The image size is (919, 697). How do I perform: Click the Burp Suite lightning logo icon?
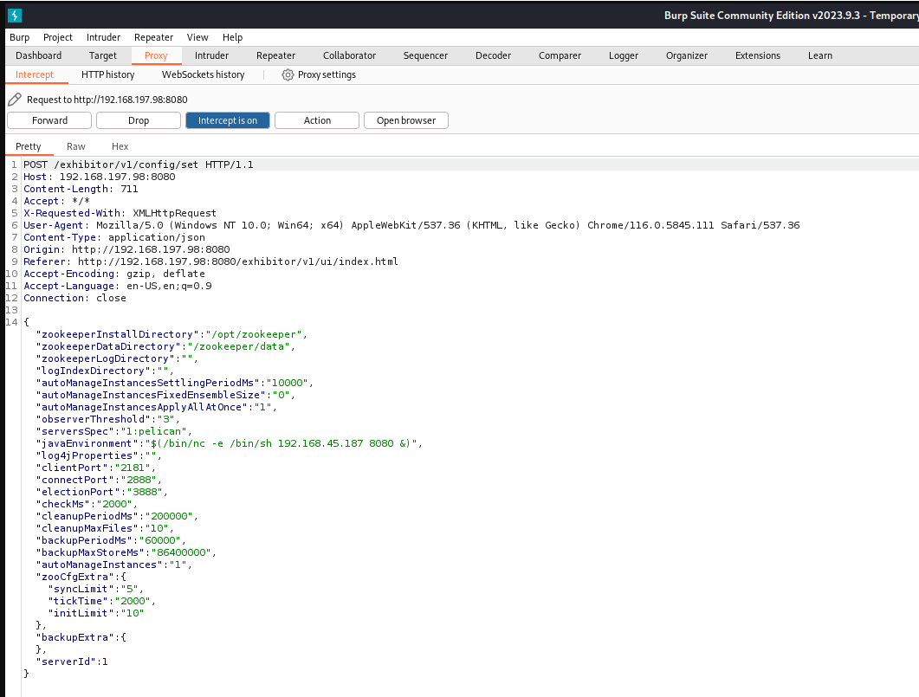coord(15,16)
